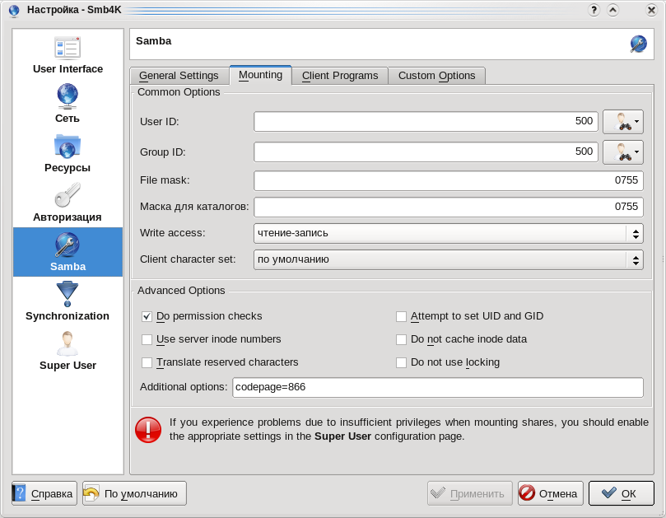Open the Synchronization settings page
Image resolution: width=666 pixels, height=518 pixels.
[68, 301]
